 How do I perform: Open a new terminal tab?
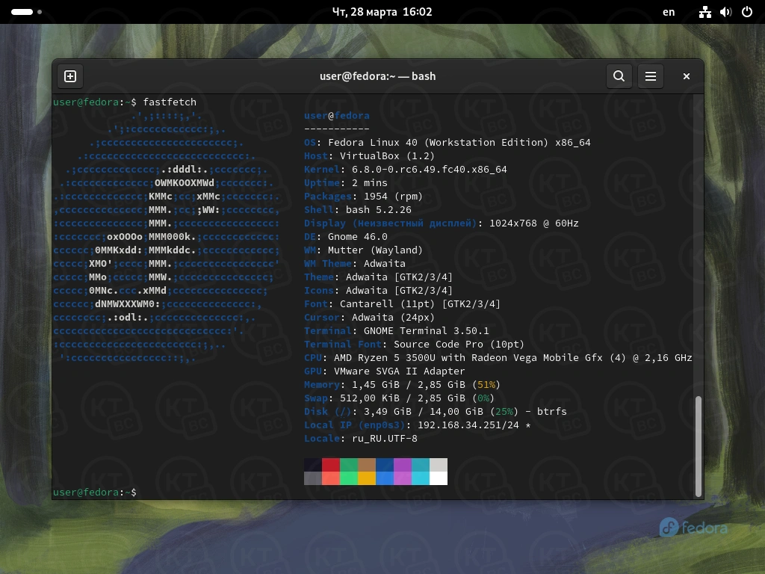[x=70, y=76]
